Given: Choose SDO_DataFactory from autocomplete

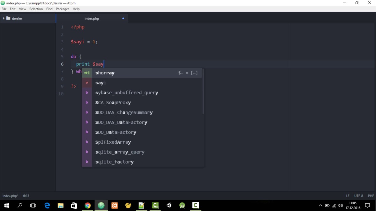Looking at the screenshot, I should pyautogui.click(x=142, y=132).
